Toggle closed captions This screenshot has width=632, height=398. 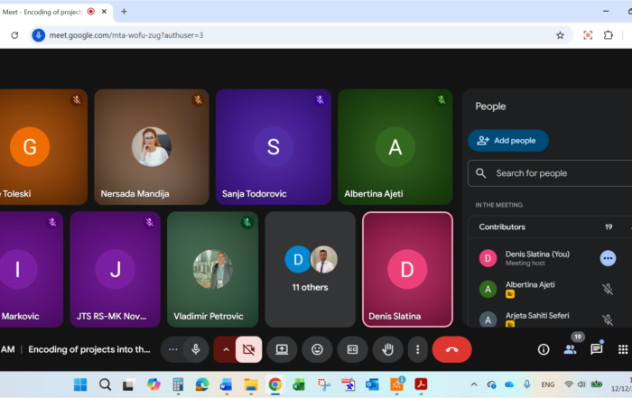click(352, 349)
